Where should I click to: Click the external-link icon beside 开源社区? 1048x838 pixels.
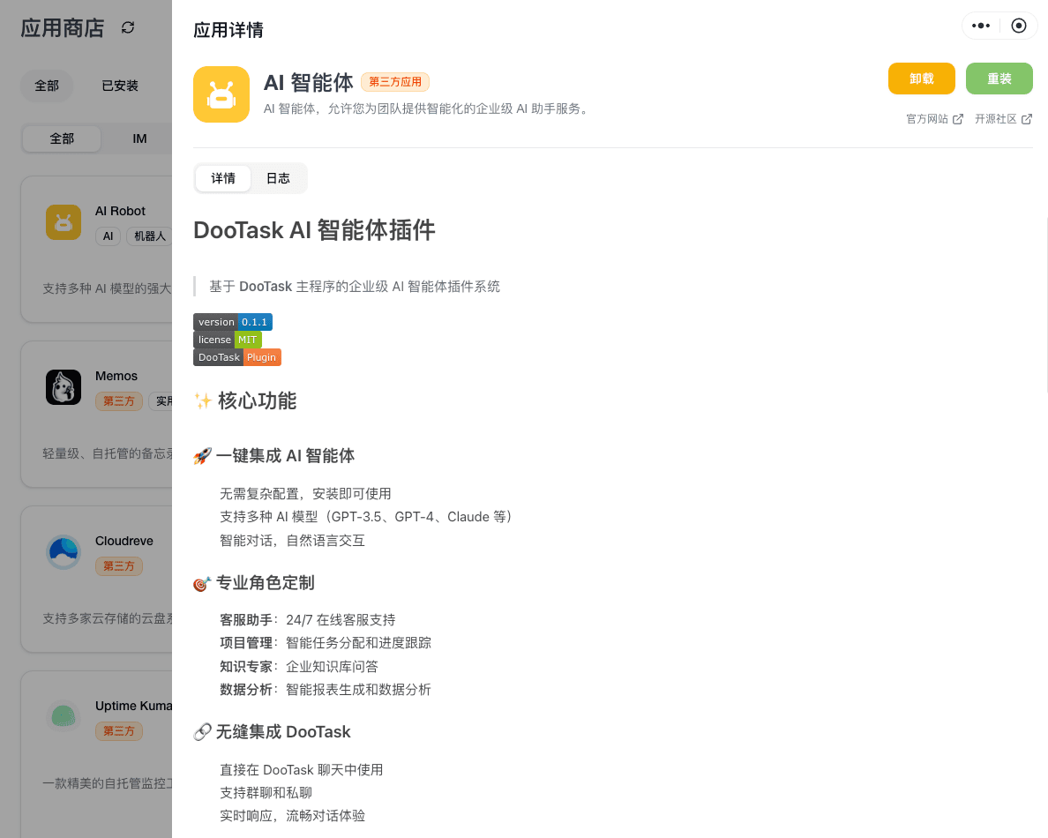coord(1027,119)
